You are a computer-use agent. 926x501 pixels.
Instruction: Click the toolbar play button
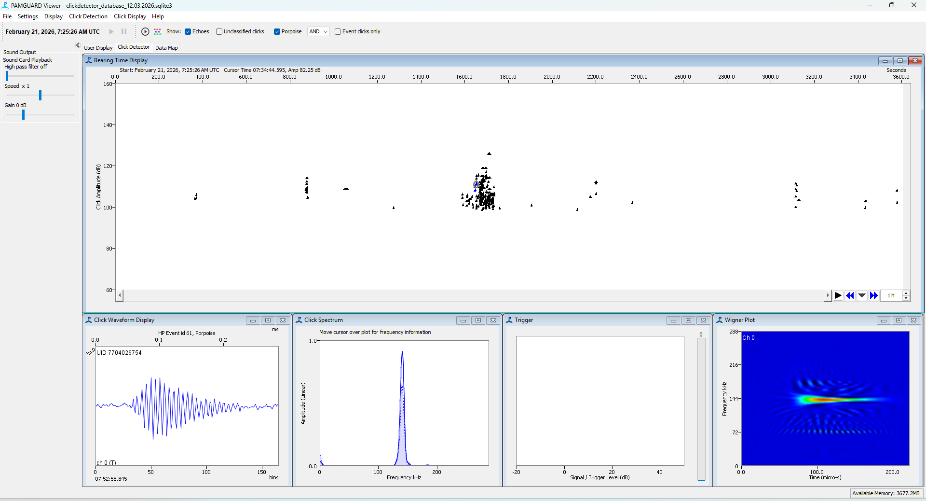pos(111,31)
